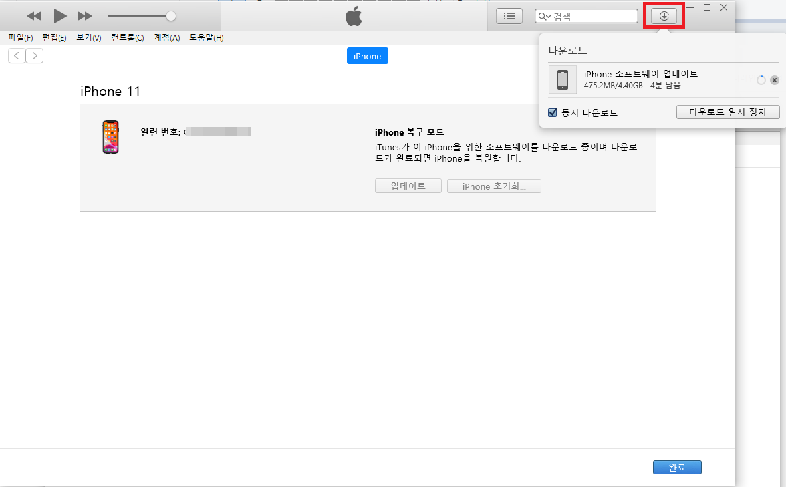Click the phone icon in downloads list
The height and width of the screenshot is (487, 786).
pyautogui.click(x=563, y=79)
